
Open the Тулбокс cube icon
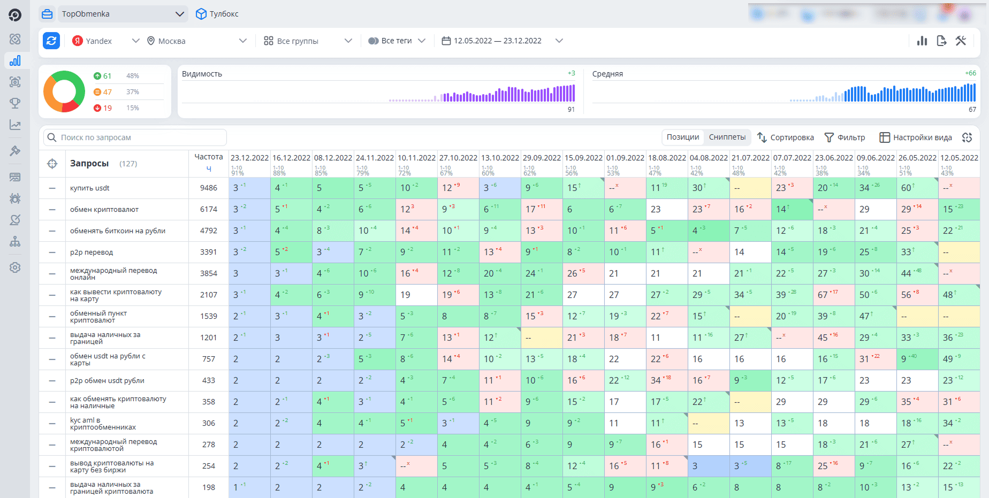click(201, 14)
